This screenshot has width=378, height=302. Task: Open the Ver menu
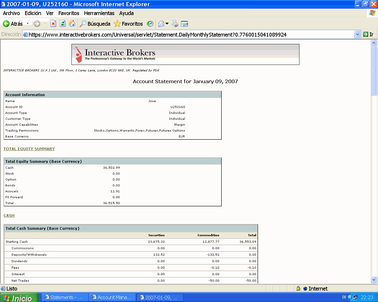[50, 13]
